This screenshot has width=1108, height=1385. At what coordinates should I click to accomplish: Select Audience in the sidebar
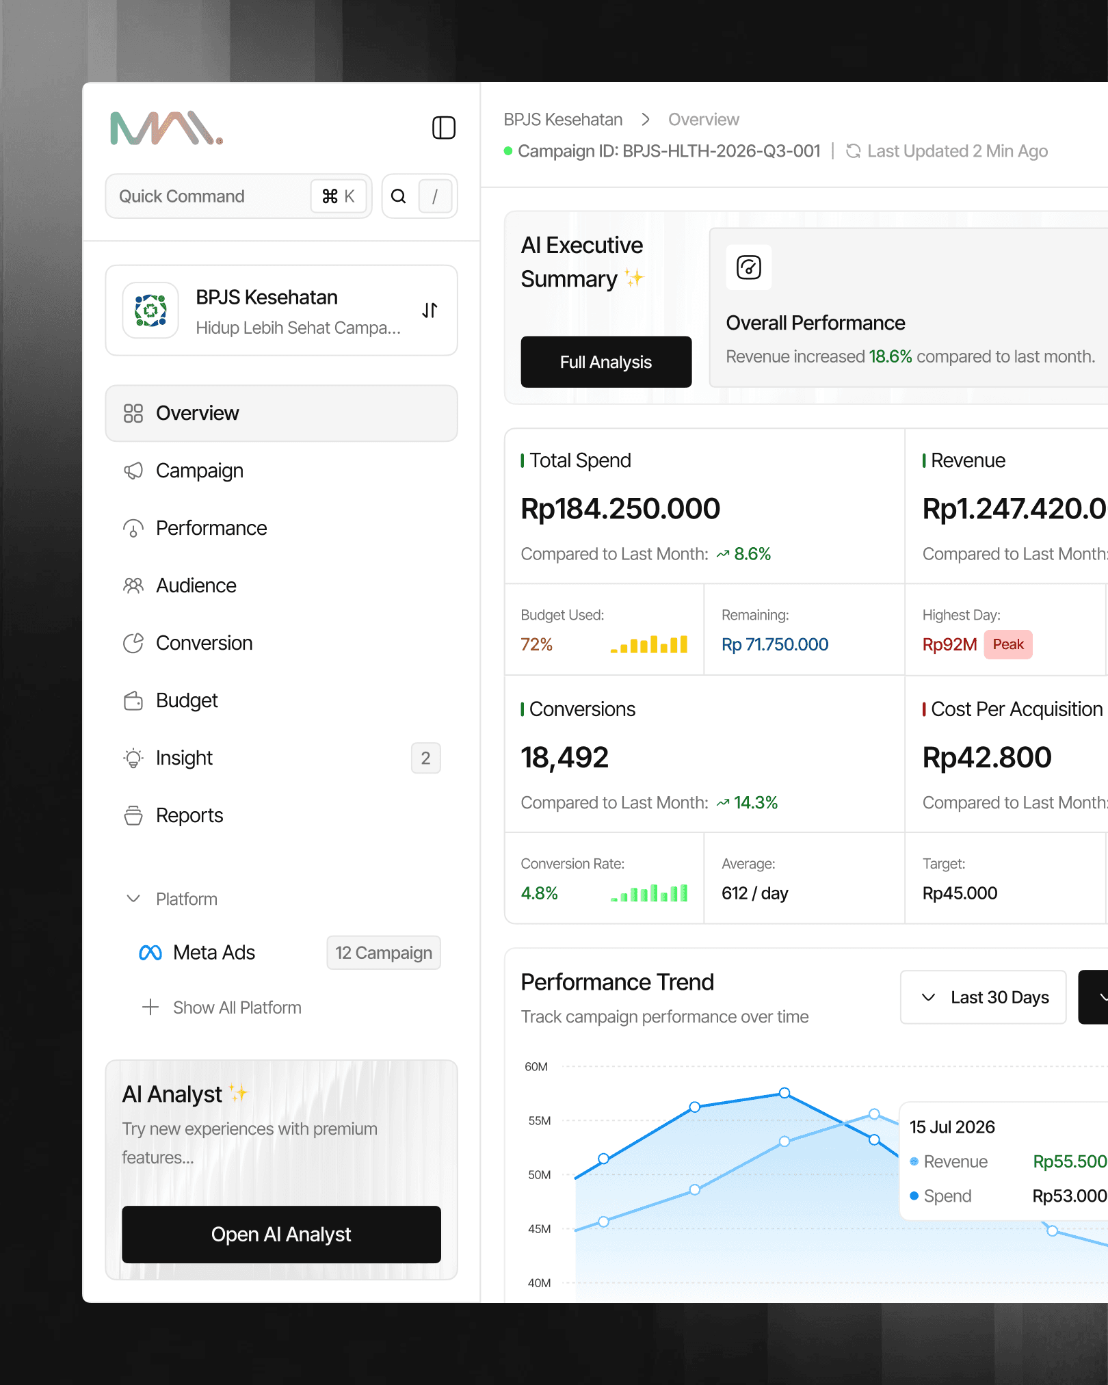tap(281, 585)
